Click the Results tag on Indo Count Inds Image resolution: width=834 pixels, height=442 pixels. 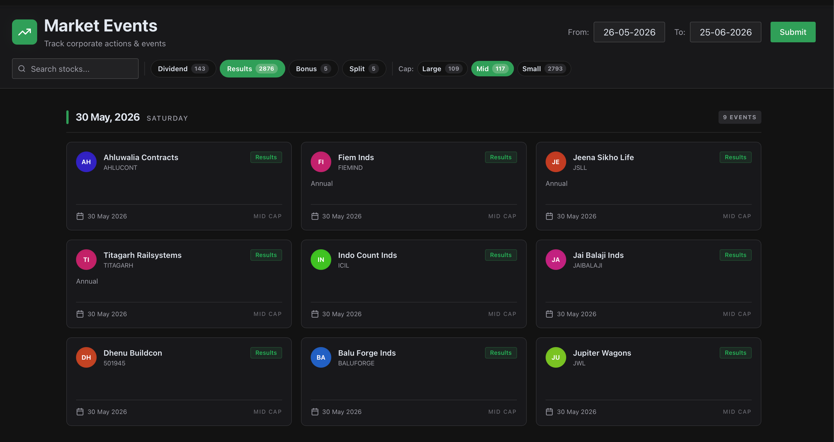tap(501, 255)
